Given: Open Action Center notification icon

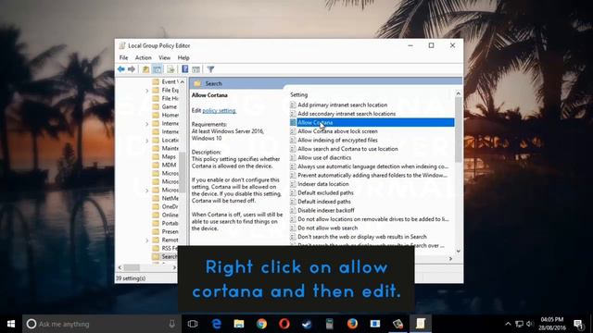Looking at the screenshot, I should coord(578,324).
